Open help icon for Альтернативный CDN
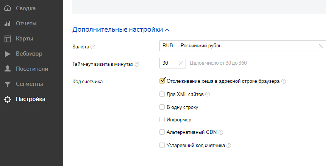Image resolution: width=328 pixels, height=166 pixels. coord(221,132)
